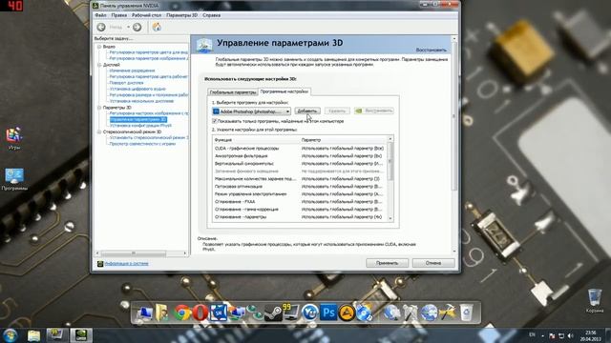Collapse the Параметры 3D tree node
The width and height of the screenshot is (611, 343).
[99, 108]
